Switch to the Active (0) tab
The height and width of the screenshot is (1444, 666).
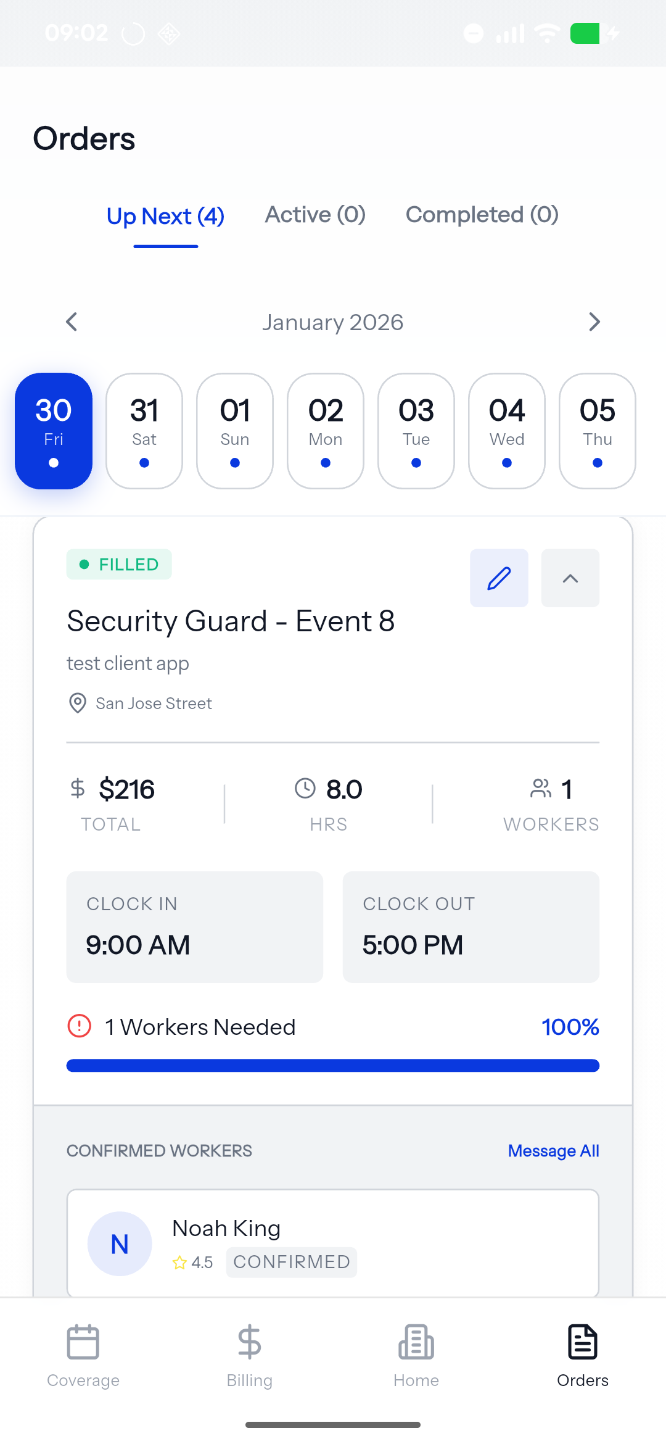(315, 215)
